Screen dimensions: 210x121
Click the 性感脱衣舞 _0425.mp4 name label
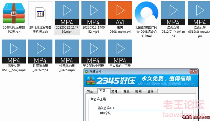coord(40,68)
